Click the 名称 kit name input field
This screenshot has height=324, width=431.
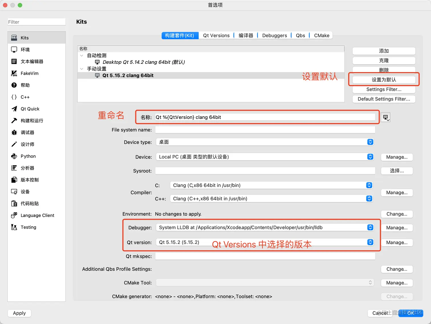point(265,117)
